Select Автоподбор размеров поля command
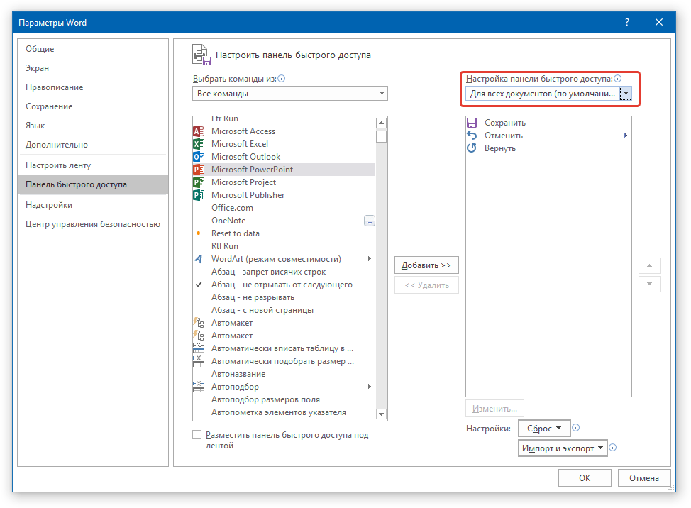 click(x=284, y=399)
